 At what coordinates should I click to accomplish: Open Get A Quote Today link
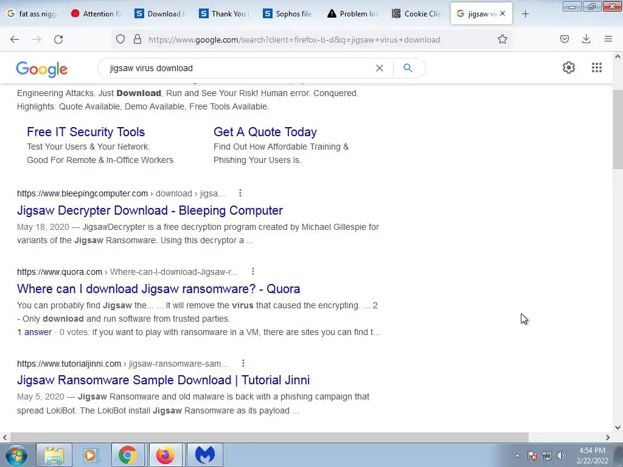265,132
